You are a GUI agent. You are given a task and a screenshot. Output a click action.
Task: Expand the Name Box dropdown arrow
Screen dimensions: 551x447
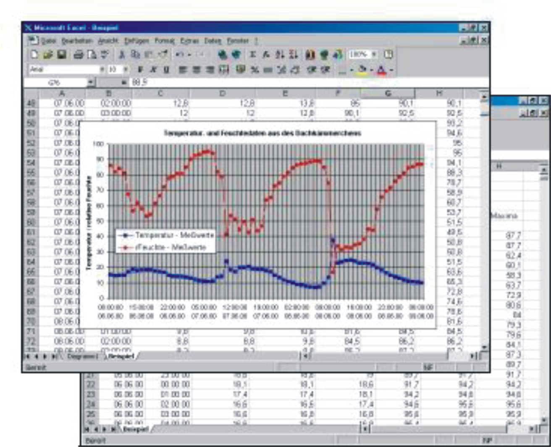(x=91, y=83)
